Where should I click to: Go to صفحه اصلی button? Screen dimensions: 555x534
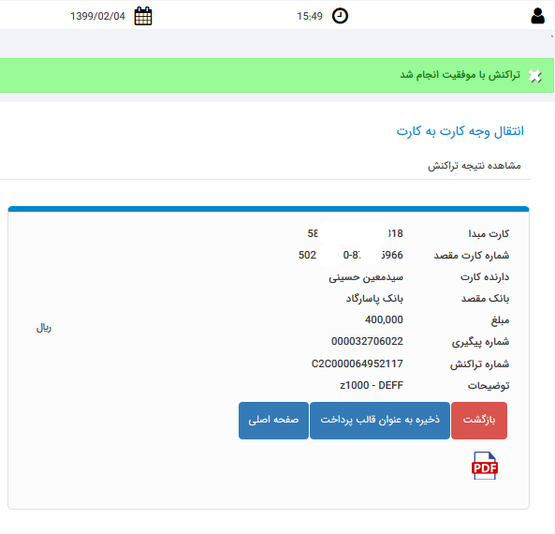273,421
